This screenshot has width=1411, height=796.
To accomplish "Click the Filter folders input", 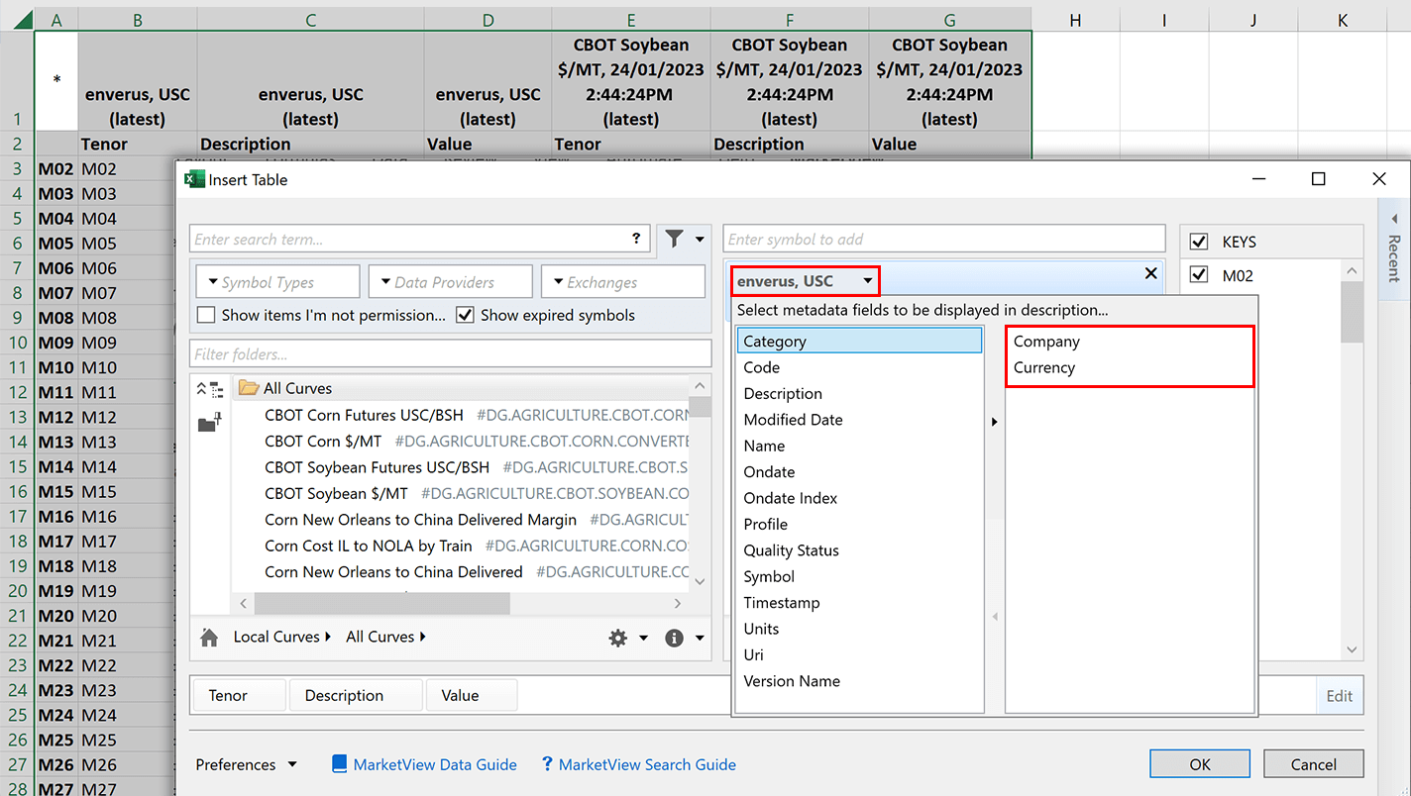I will coord(451,353).
